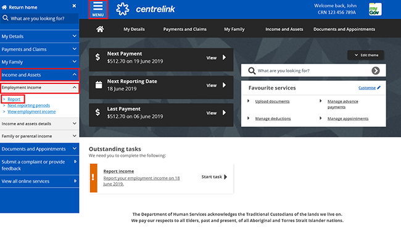This screenshot has height=232, width=401.
Task: Close the side menu with X icon
Action: (74, 6)
